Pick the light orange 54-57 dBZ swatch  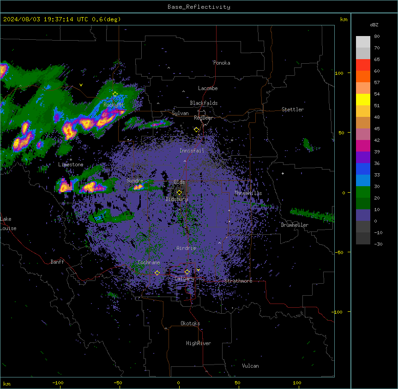(x=363, y=88)
